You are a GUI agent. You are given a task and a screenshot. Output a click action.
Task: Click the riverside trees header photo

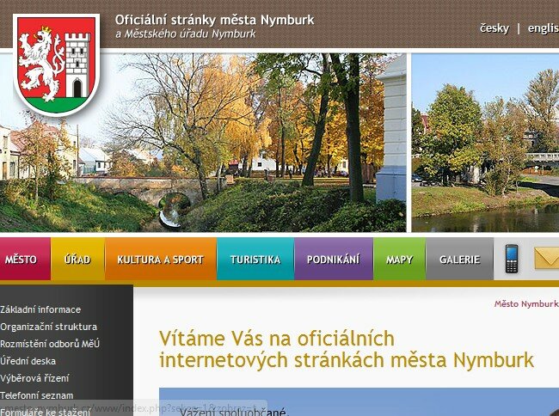(485, 143)
